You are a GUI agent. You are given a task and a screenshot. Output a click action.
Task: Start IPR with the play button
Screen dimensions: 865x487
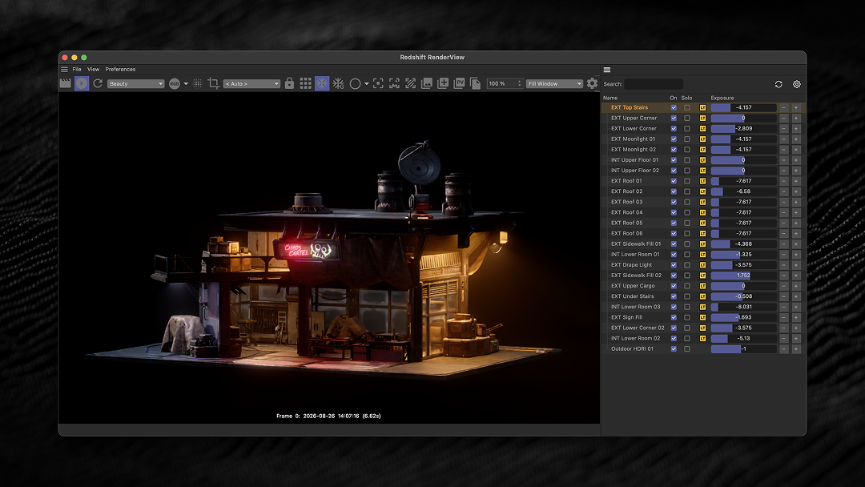82,83
